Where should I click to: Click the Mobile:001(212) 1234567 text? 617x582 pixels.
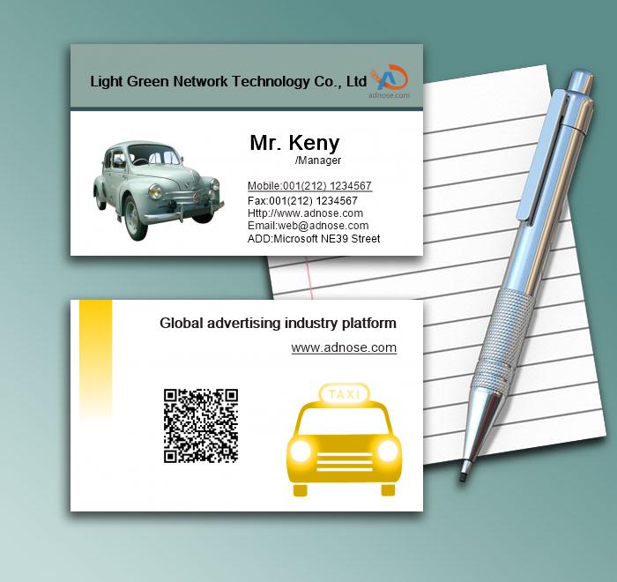coord(309,186)
